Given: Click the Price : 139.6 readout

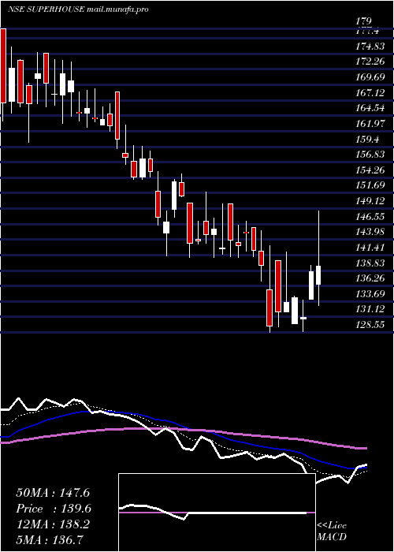Looking at the screenshot, I should tap(54, 509).
